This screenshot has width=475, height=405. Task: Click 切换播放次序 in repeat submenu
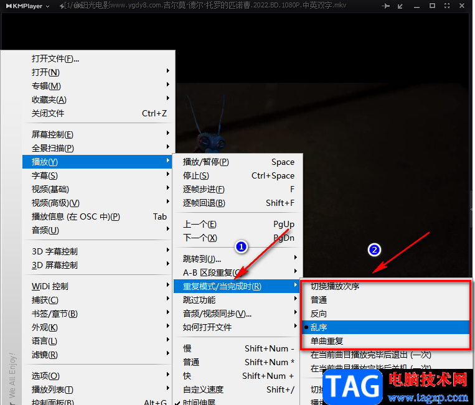(386, 286)
